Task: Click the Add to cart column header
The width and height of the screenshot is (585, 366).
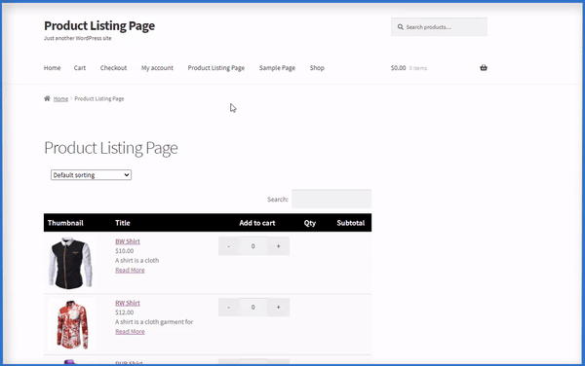Action: (257, 223)
